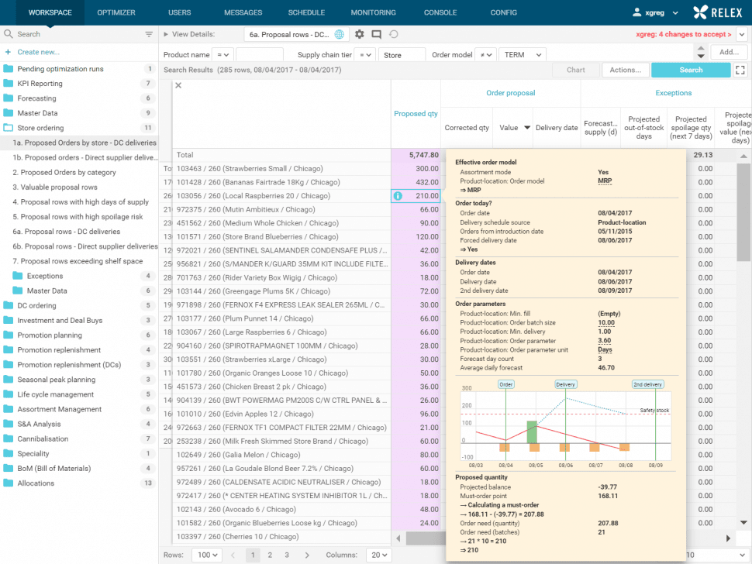This screenshot has height=564, width=752.
Task: Expand search results to fullscreen mode
Action: pos(740,70)
